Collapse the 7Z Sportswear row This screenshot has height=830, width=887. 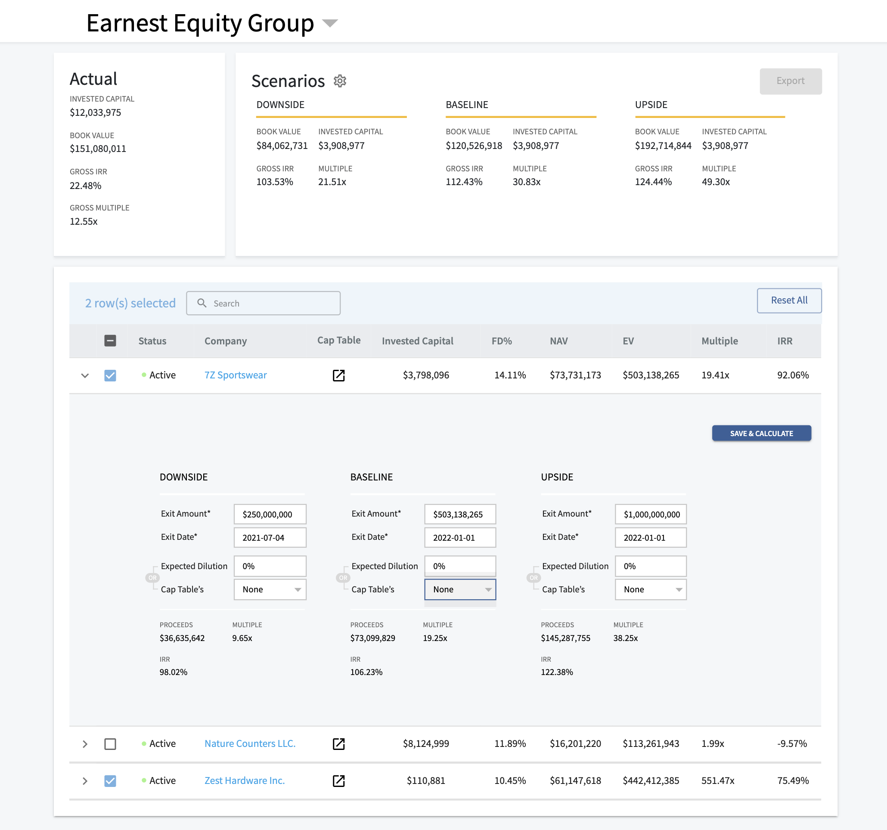(85, 375)
